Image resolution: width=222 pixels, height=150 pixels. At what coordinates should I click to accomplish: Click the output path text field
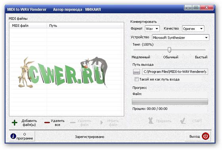click(175, 71)
